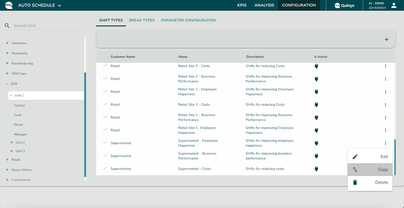Toggle active plug for Retail Site 2 - Costs
This screenshot has height=208, width=404.
[316, 66]
